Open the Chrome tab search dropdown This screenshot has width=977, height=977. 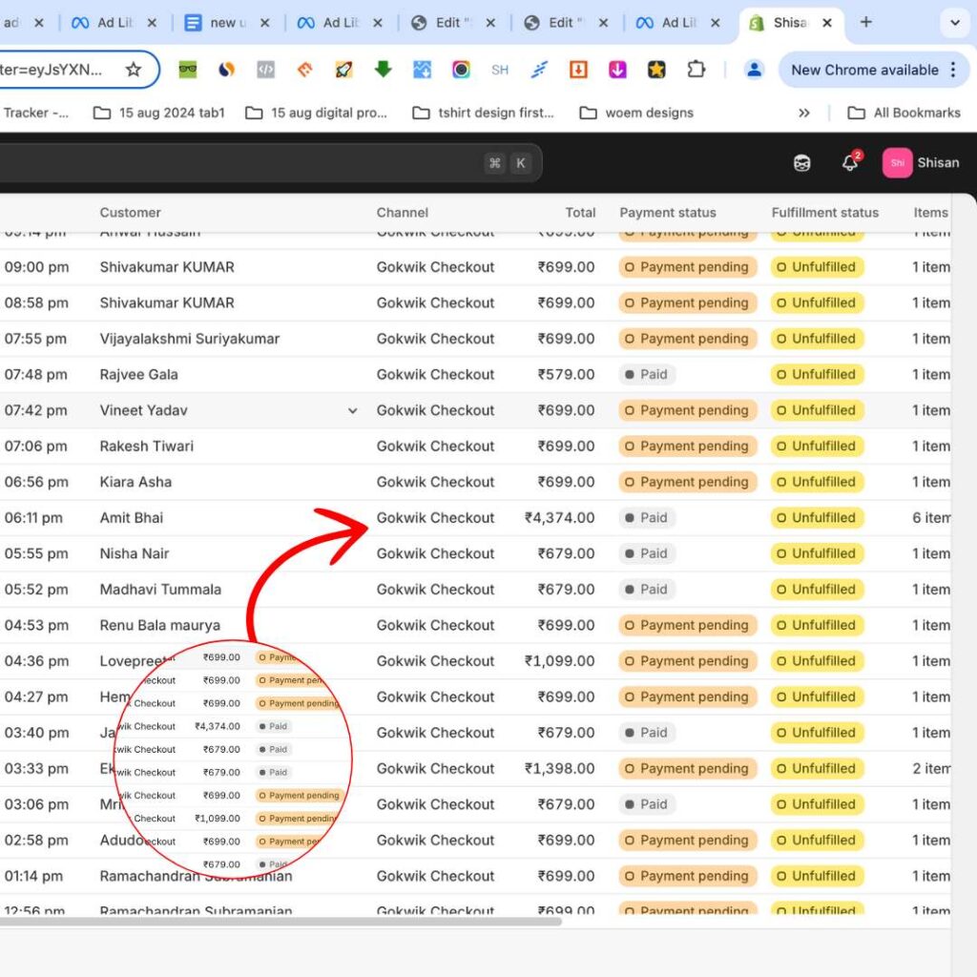(x=954, y=23)
